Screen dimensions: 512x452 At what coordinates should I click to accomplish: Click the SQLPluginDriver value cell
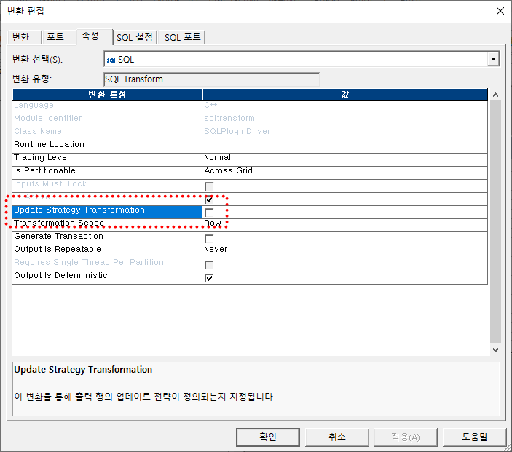click(x=344, y=133)
